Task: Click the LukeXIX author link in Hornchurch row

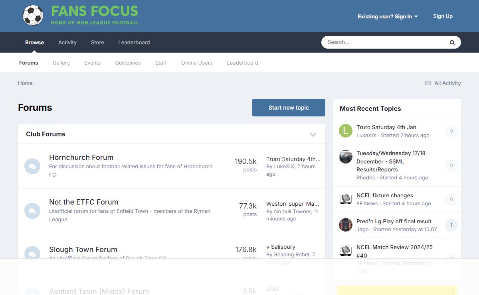Action: click(x=283, y=166)
